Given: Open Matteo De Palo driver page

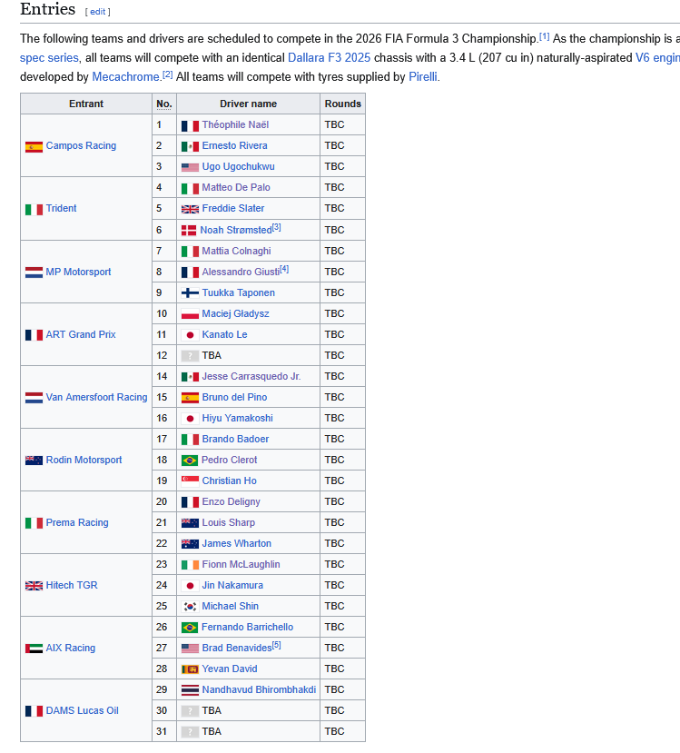Looking at the screenshot, I should click(x=236, y=187).
